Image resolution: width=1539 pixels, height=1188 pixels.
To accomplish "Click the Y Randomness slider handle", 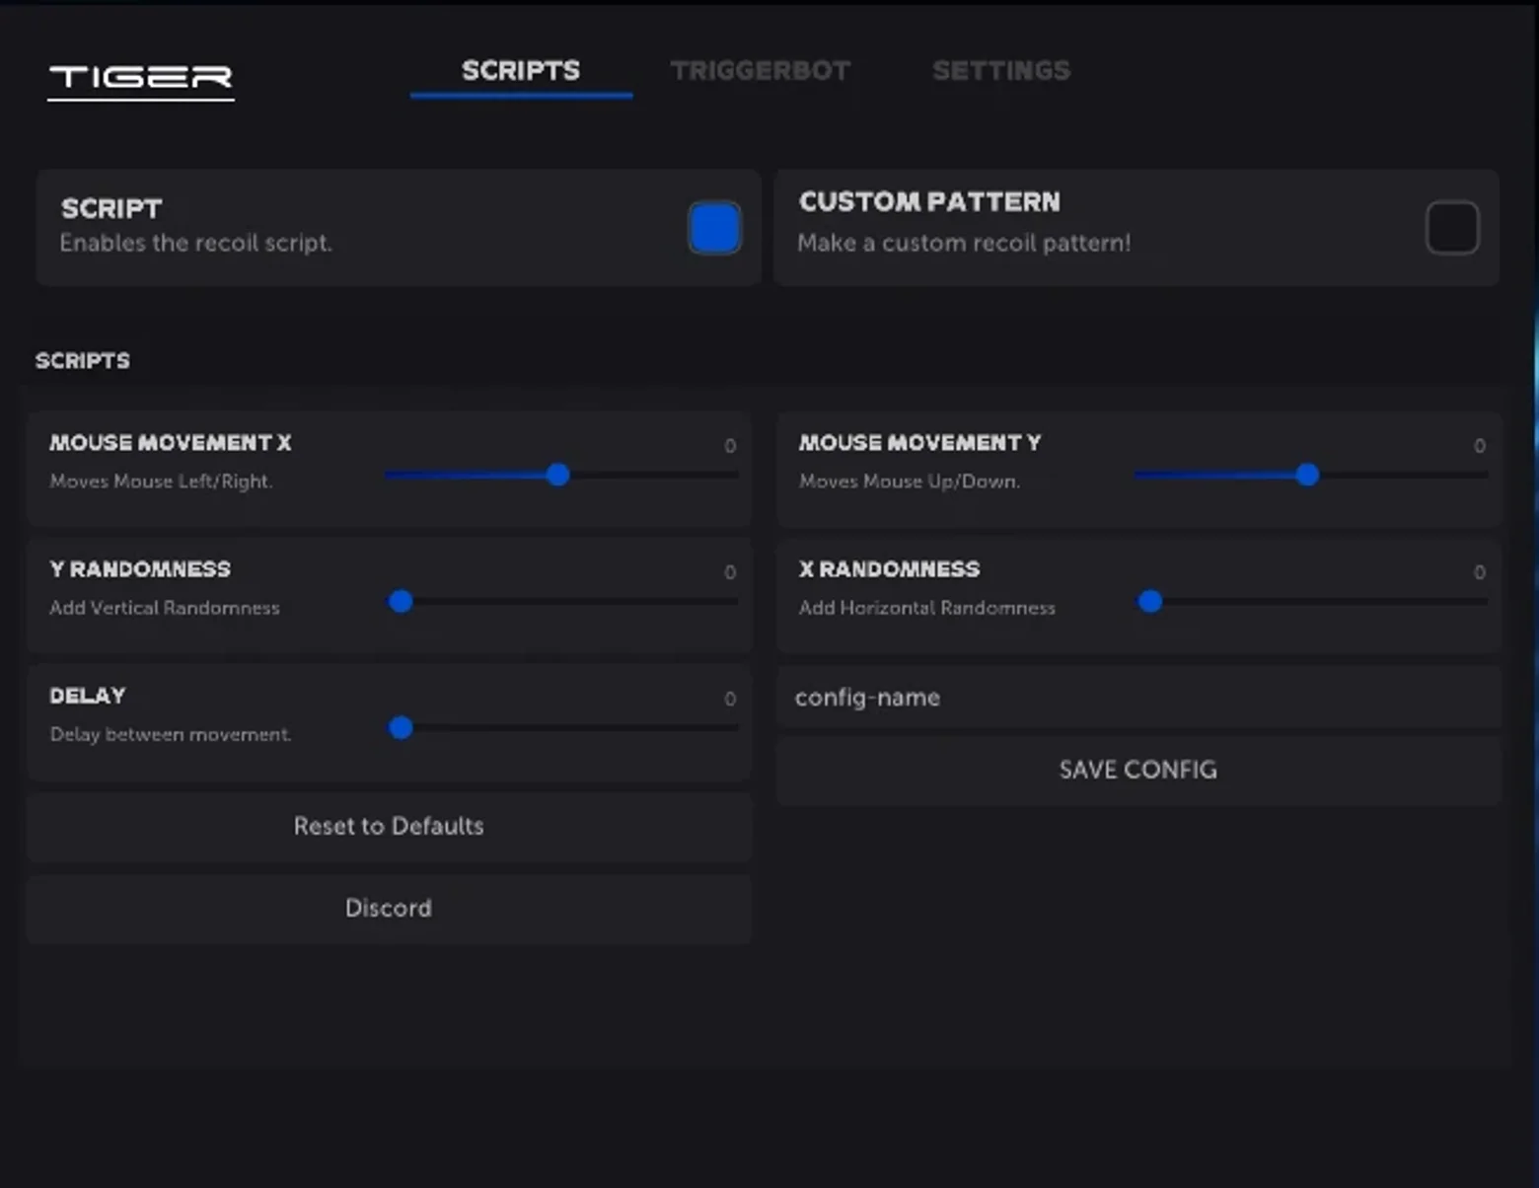I will tap(401, 601).
